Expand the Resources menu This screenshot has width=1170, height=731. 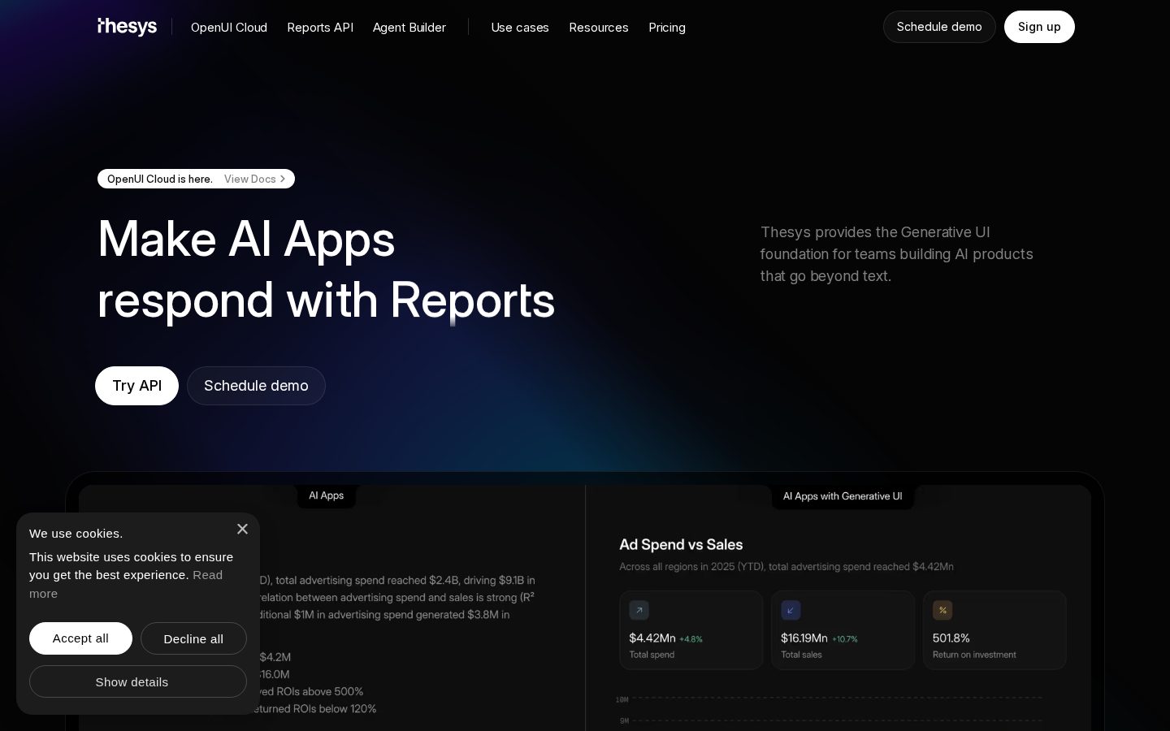coord(599,28)
